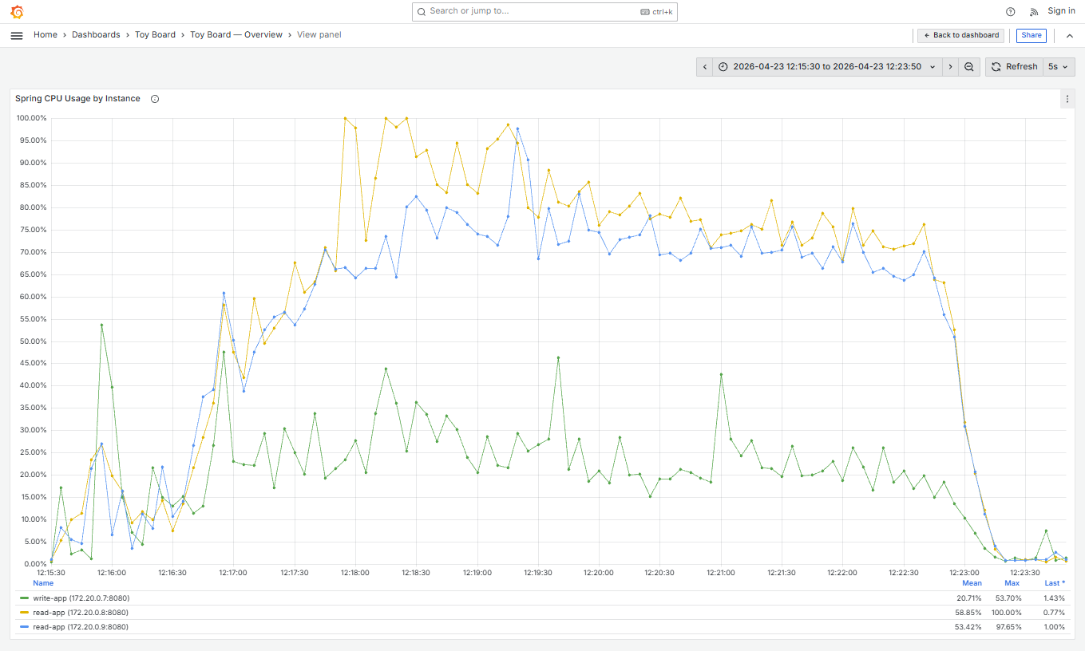Open the news feed RSS icon
This screenshot has width=1085, height=651.
tap(1034, 11)
